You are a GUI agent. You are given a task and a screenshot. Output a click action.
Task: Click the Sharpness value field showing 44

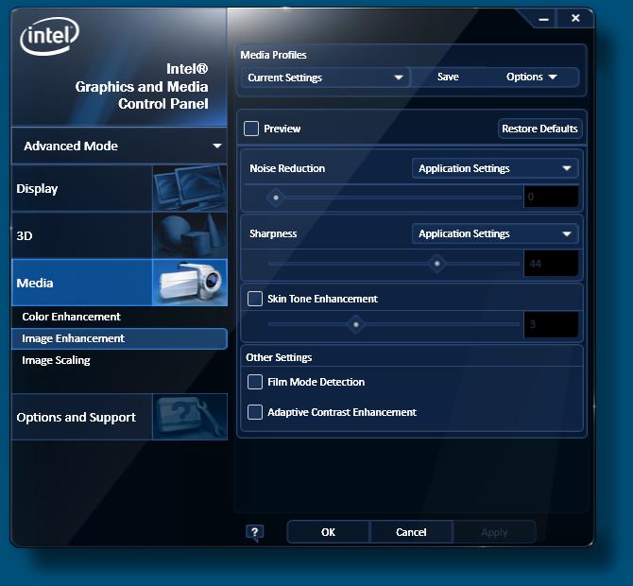tap(551, 264)
